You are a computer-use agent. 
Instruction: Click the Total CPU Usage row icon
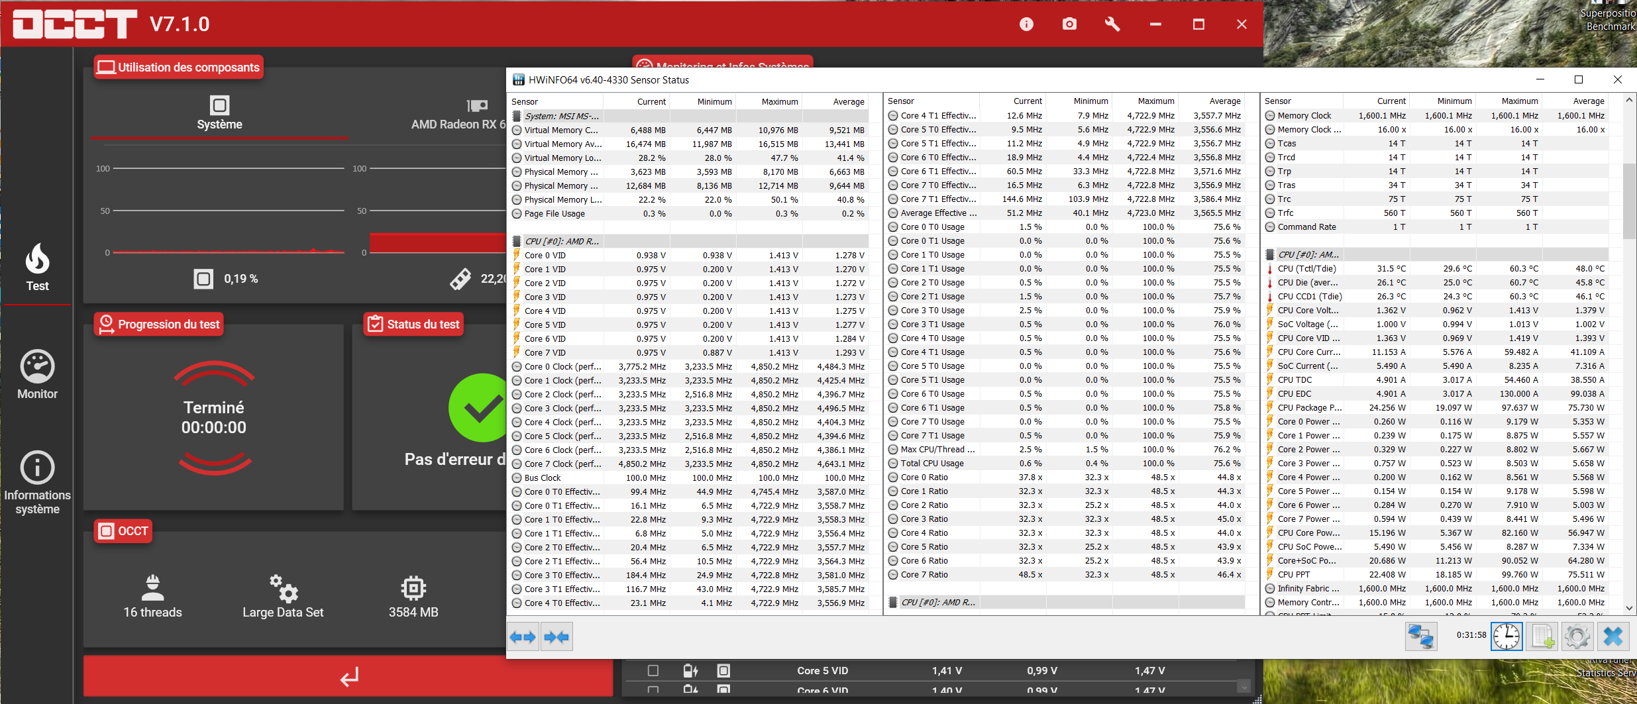click(893, 464)
